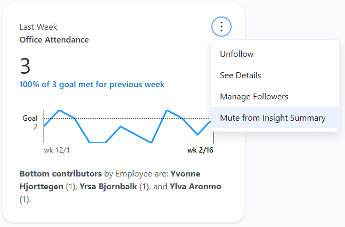Click the wk 12/1 axis label
The image size is (345, 227).
[57, 150]
